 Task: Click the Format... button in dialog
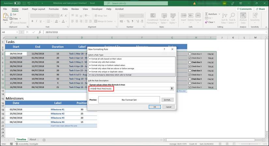(168, 100)
